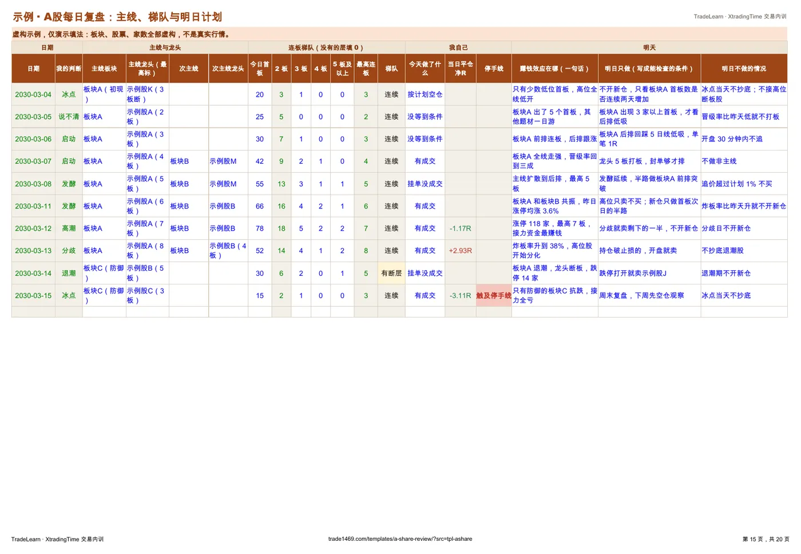
Task: Select the -3.11R value
Action: coord(461,296)
